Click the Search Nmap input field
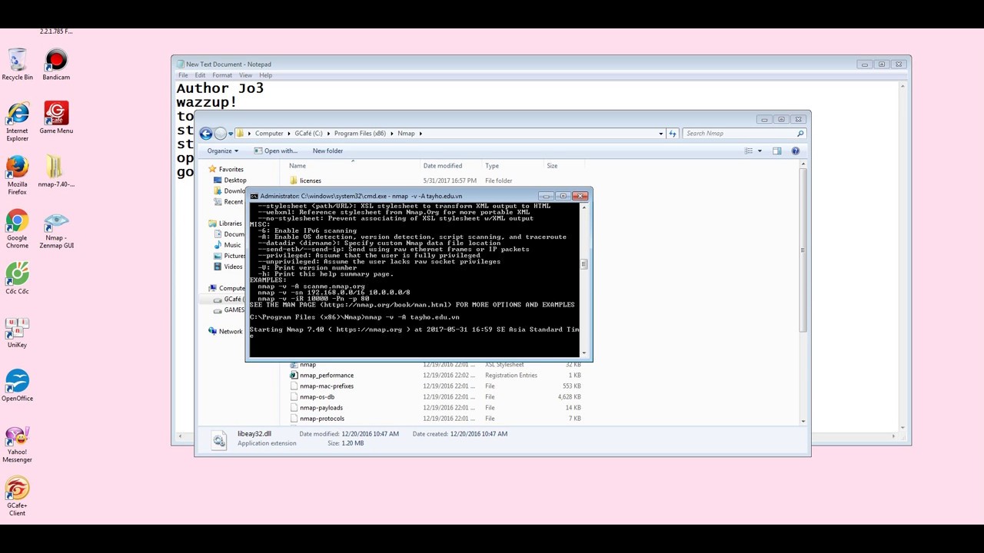984x553 pixels. pos(738,134)
